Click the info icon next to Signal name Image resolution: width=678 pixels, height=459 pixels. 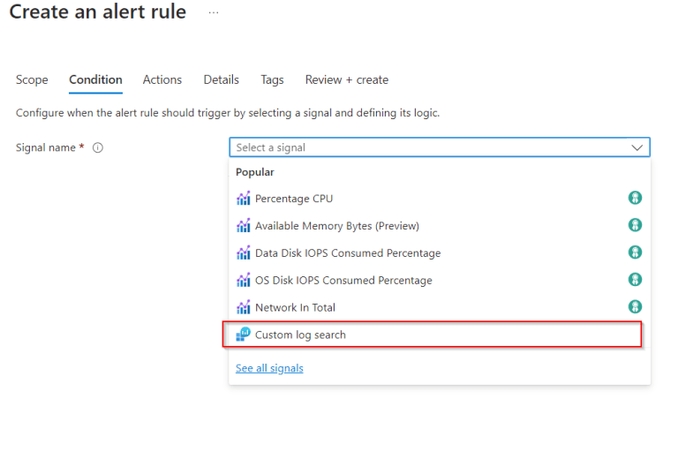[x=98, y=147]
